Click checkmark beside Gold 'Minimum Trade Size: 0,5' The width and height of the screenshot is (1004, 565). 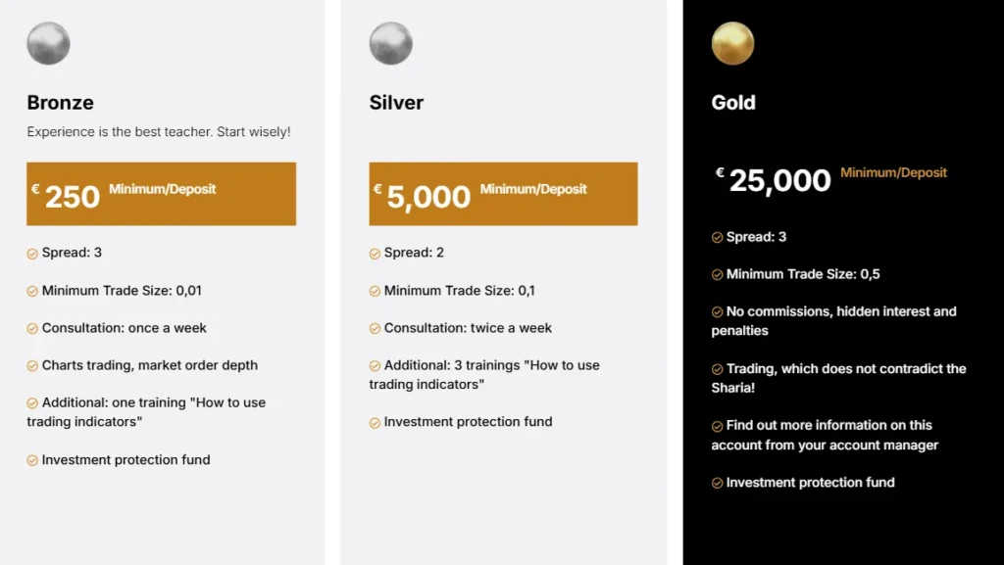pos(717,275)
